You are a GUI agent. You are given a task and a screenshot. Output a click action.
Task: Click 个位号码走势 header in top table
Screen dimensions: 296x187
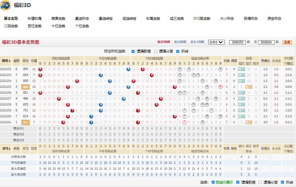coord(154,58)
